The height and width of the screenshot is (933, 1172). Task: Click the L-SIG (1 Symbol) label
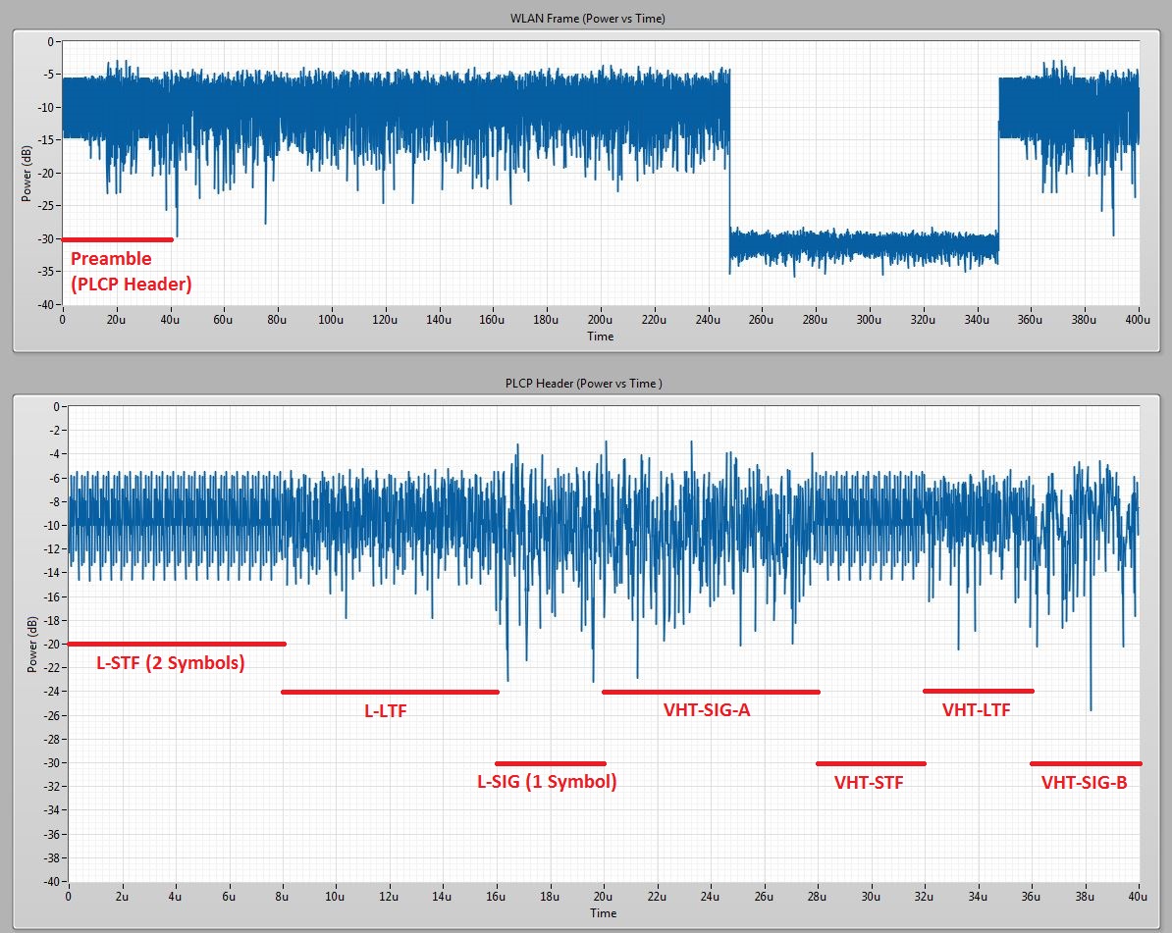click(546, 781)
